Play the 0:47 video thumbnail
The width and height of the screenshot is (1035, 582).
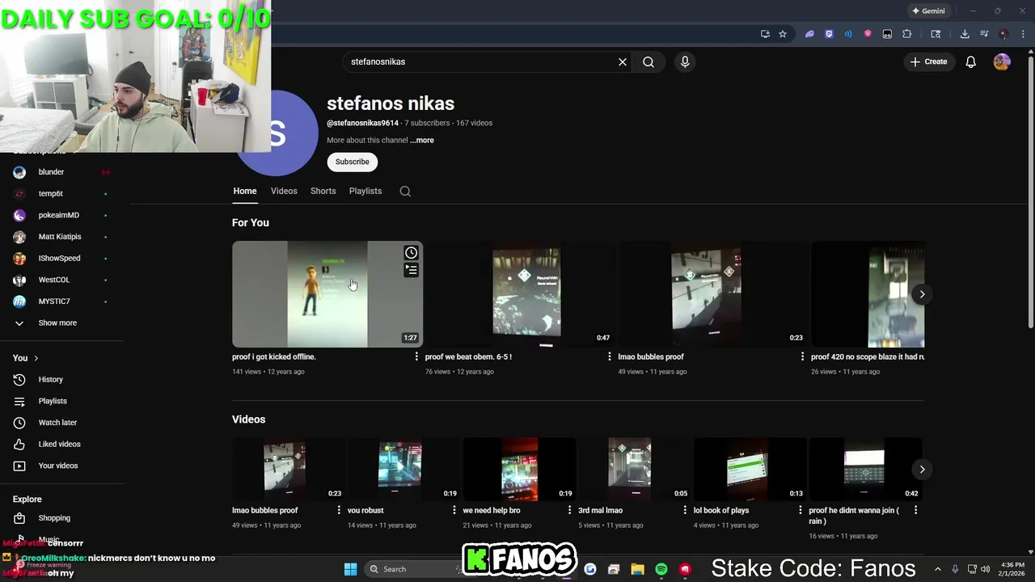coord(521,294)
